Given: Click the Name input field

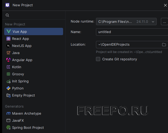Looking at the screenshot, I should pyautogui.click(x=132, y=32).
